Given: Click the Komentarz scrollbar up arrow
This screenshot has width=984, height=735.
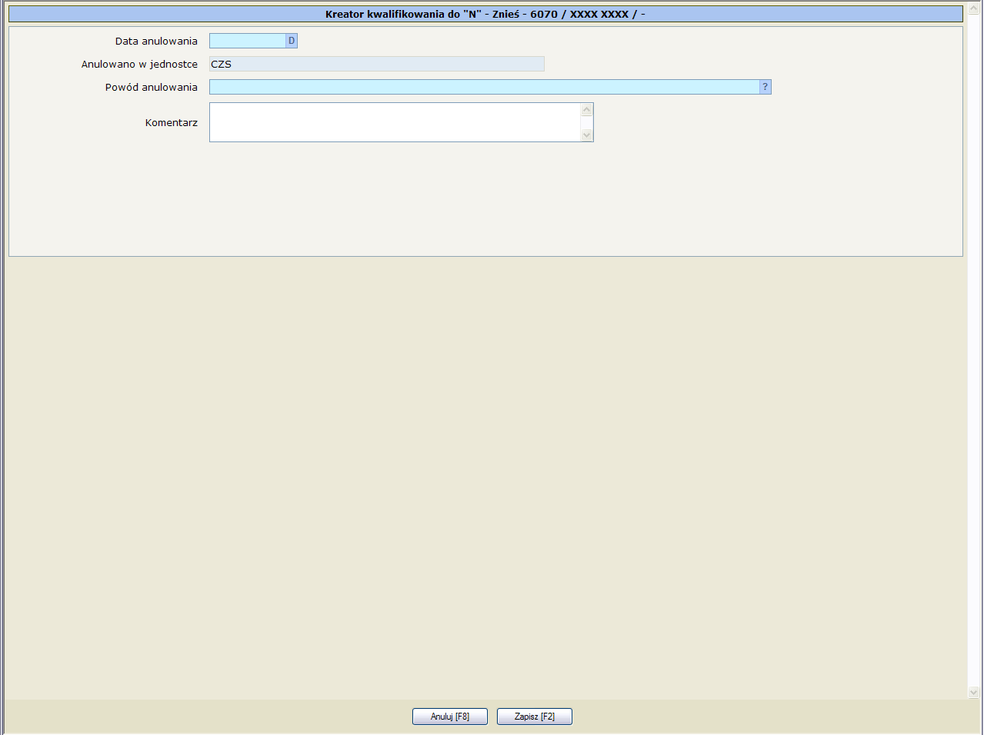Looking at the screenshot, I should click(x=587, y=110).
